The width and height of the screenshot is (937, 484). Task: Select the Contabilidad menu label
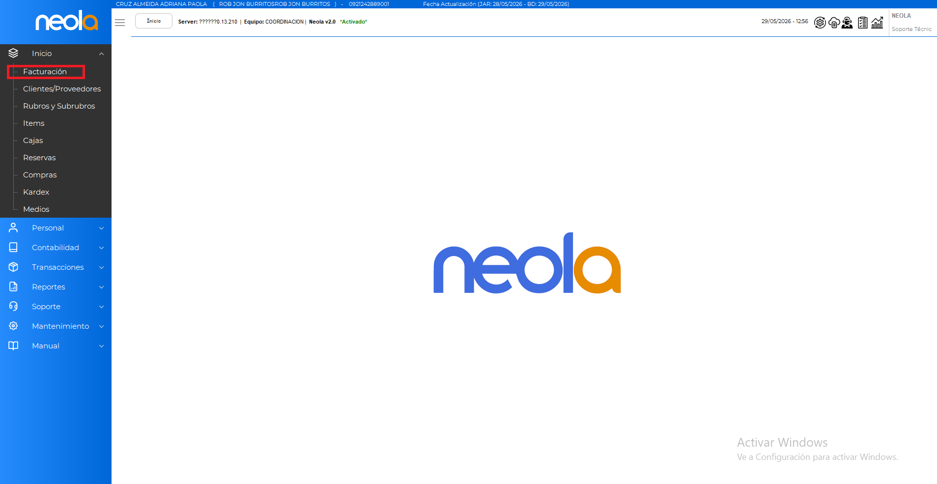click(56, 247)
